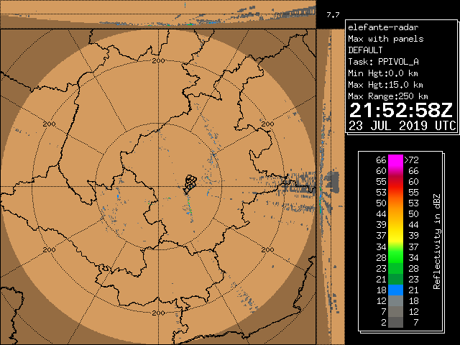Click the elefante-radar title text

click(x=378, y=27)
